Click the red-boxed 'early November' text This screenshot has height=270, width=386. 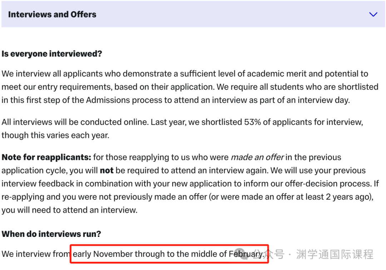tap(103, 254)
